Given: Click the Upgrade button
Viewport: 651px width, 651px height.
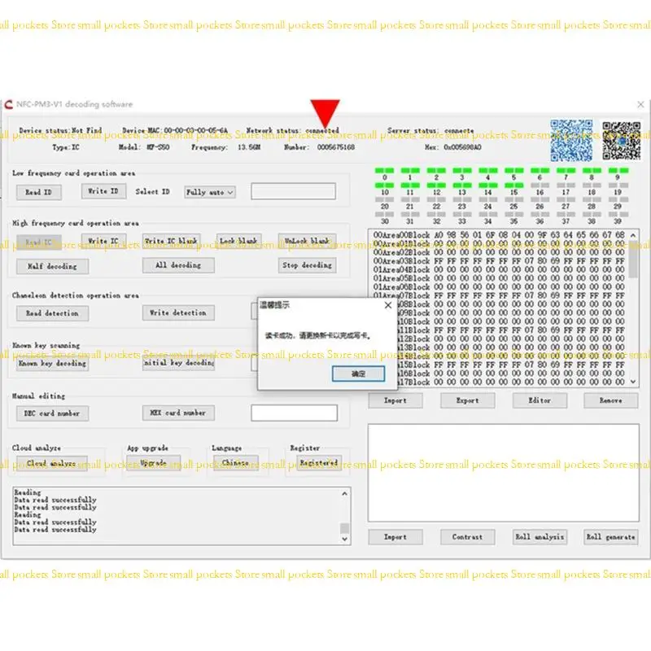Looking at the screenshot, I should (x=153, y=462).
